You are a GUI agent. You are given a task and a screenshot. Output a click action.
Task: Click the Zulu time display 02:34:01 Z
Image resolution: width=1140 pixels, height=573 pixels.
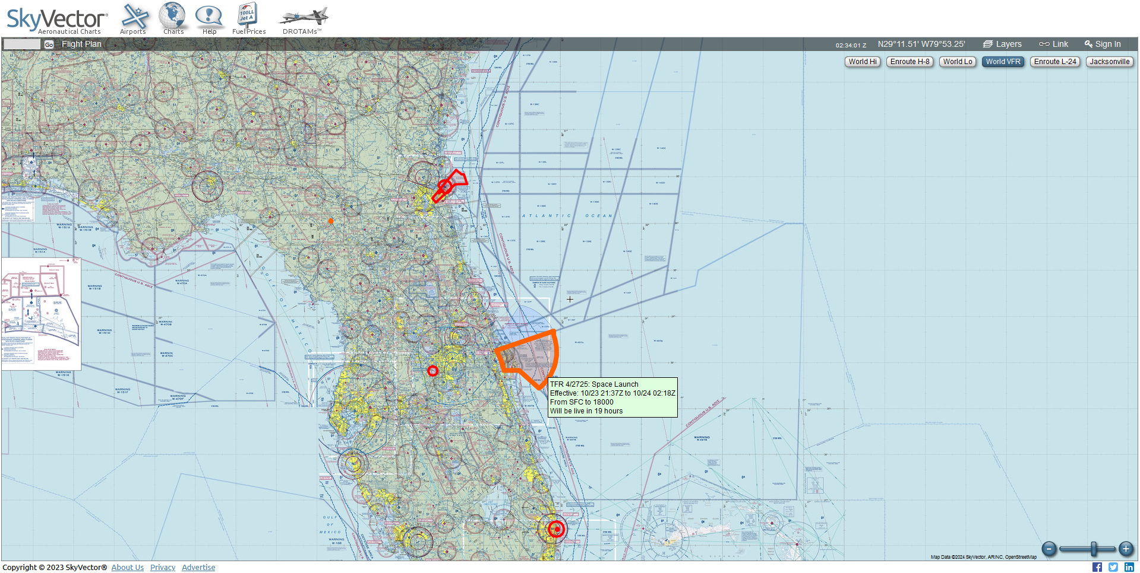[851, 45]
